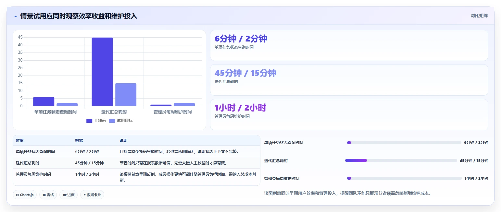Click the 6分钟 / 2分钟 value beside progress bar
501x212 pixels.
(476, 143)
